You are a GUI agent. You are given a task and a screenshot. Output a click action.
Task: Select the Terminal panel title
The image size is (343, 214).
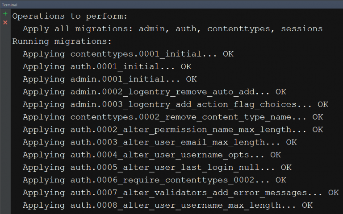point(10,5)
